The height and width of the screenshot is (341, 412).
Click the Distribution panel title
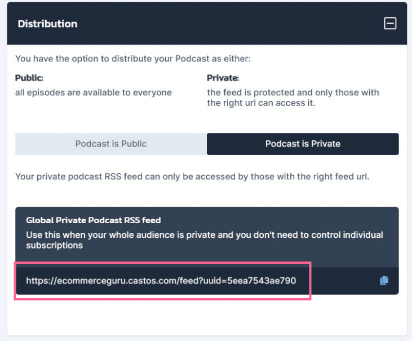click(47, 24)
